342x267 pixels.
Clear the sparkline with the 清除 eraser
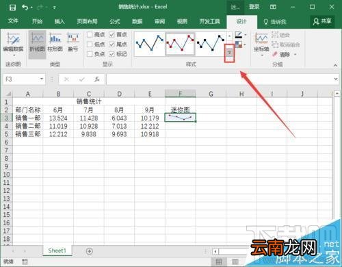281,54
